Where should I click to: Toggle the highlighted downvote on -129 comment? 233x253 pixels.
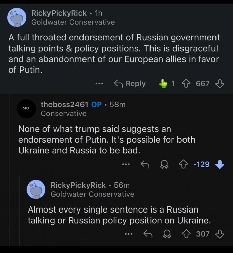coord(219,164)
